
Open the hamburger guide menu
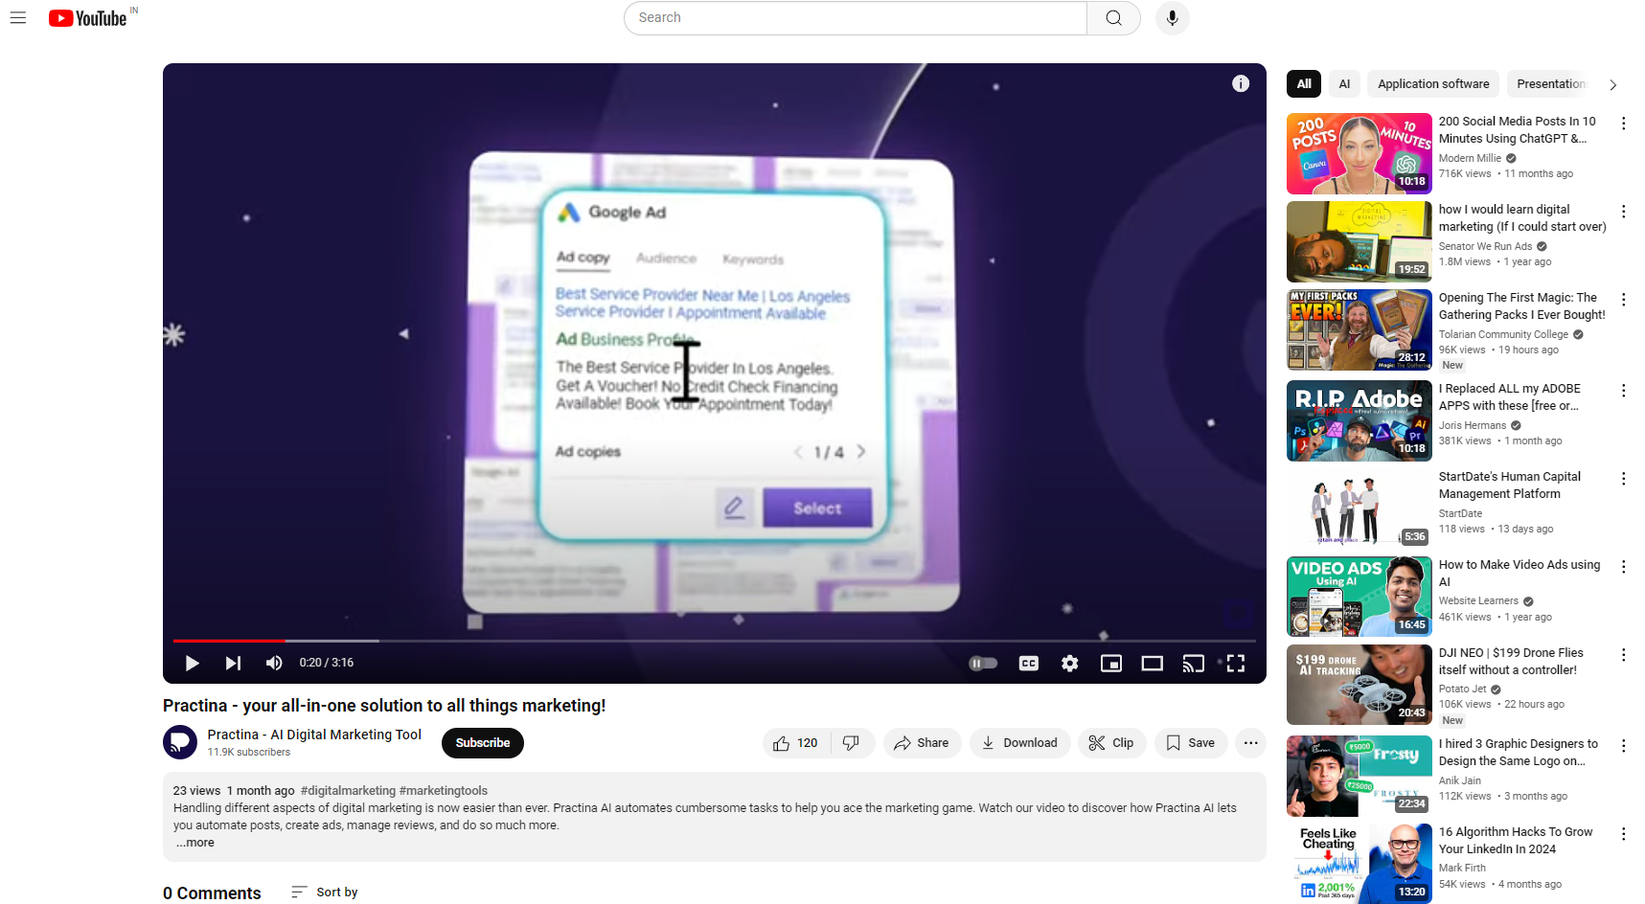pos(18,18)
